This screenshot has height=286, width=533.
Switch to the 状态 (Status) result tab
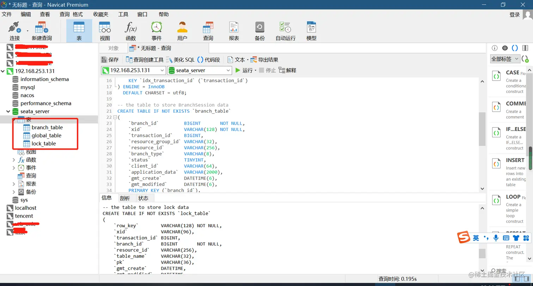143,198
